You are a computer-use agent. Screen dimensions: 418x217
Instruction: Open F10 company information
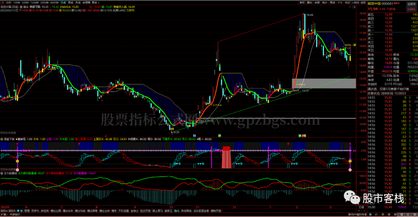(x=340, y=2)
